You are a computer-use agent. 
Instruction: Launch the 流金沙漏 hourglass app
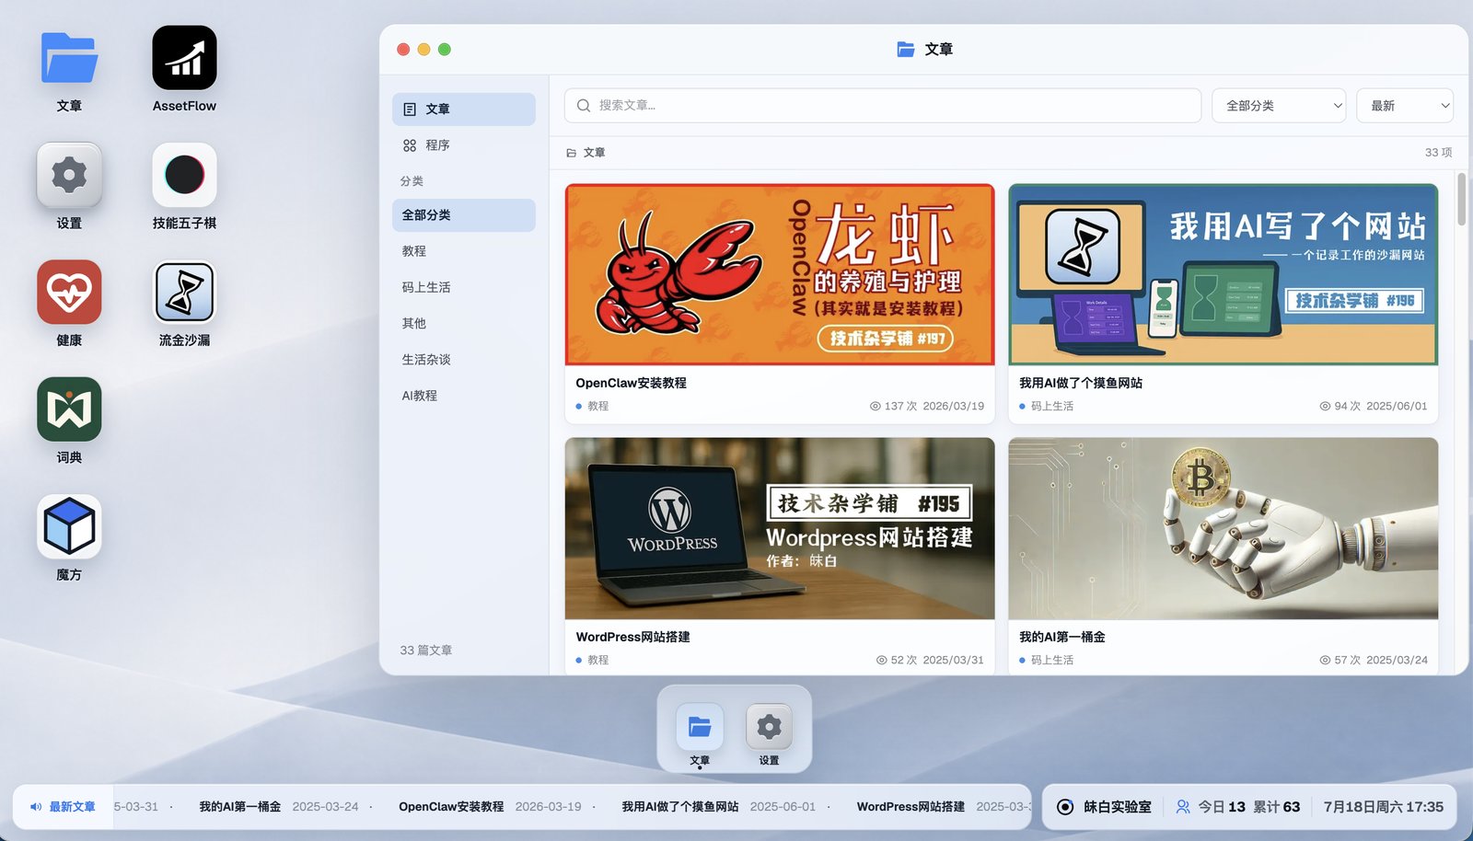pyautogui.click(x=184, y=292)
